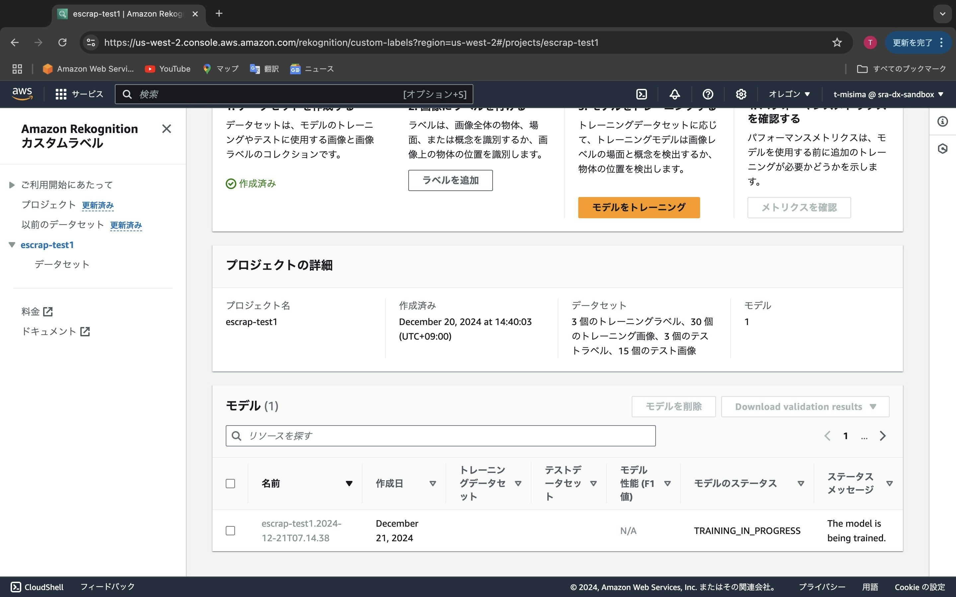Check the select-all models checkbox in the header

[x=230, y=483]
